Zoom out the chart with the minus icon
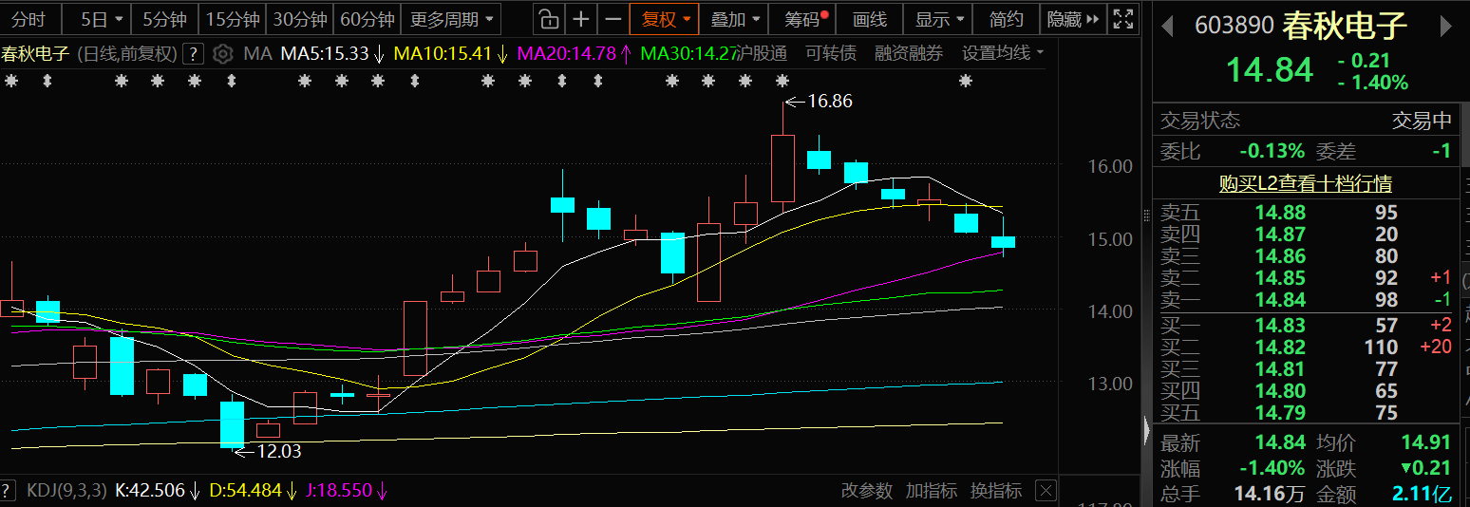 (613, 19)
